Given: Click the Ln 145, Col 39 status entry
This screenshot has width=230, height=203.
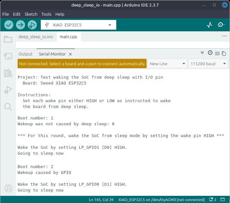Looking at the screenshot, I should pos(101,200).
